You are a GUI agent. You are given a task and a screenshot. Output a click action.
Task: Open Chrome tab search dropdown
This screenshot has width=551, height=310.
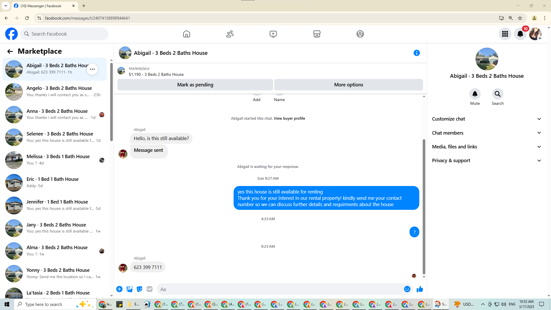point(6,6)
